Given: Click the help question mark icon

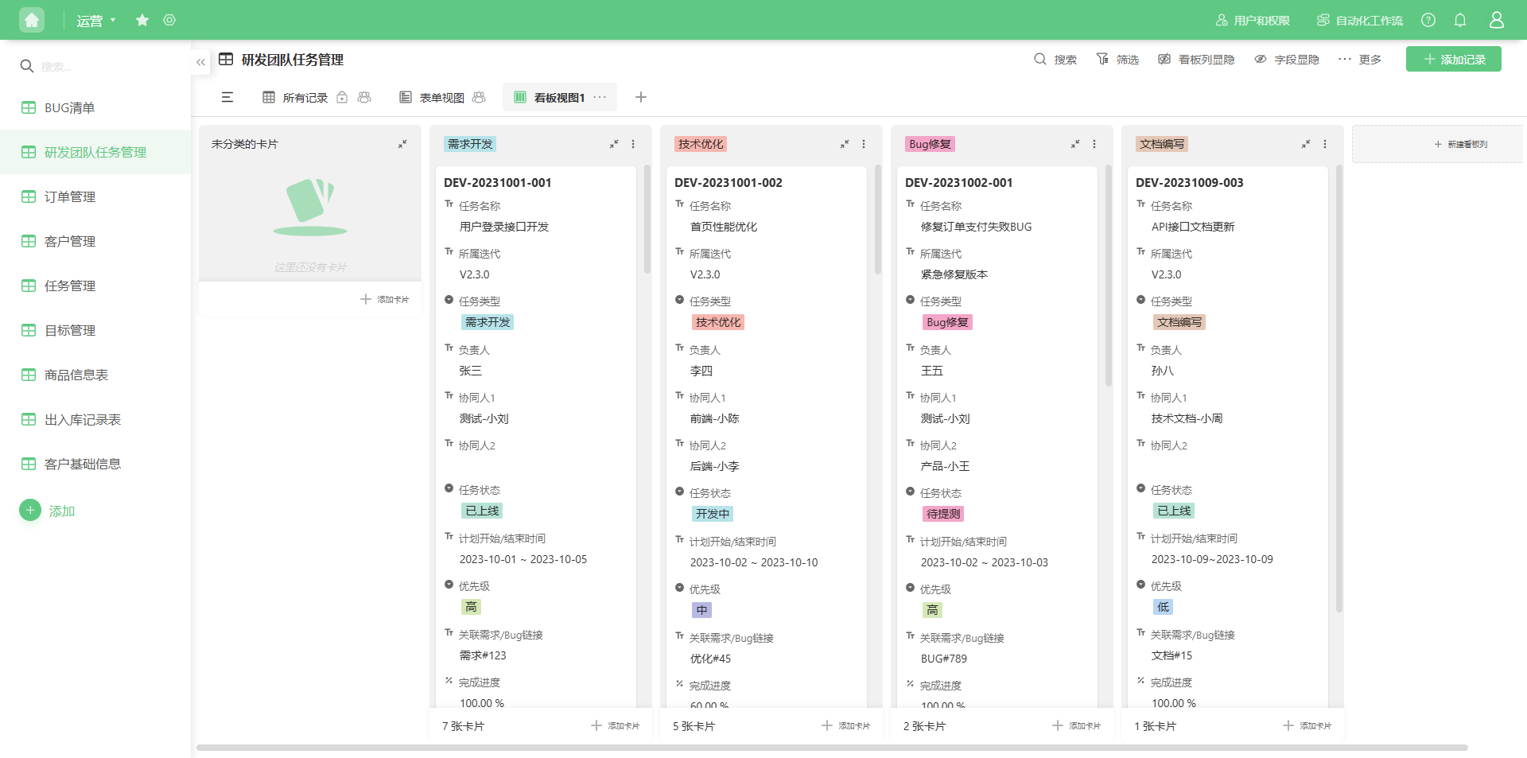Looking at the screenshot, I should [1428, 20].
